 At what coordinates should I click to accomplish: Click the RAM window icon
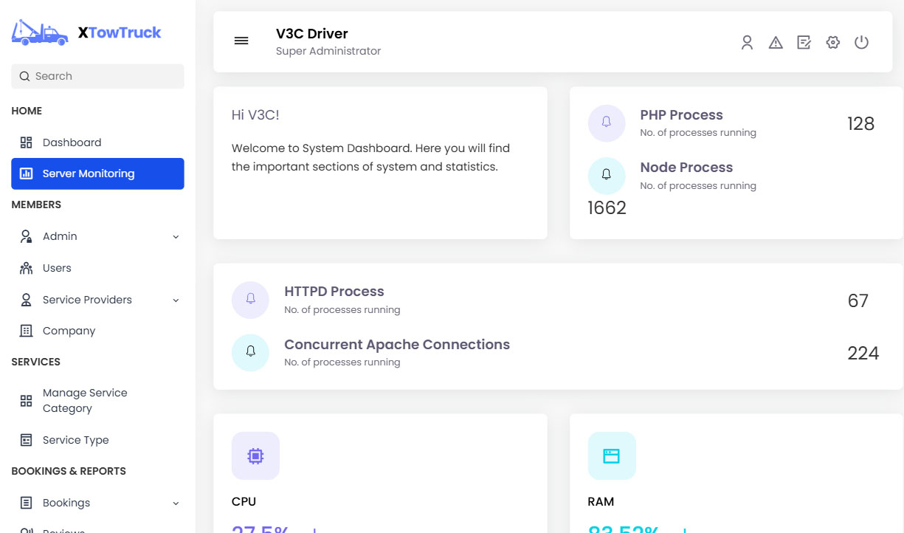click(x=611, y=456)
